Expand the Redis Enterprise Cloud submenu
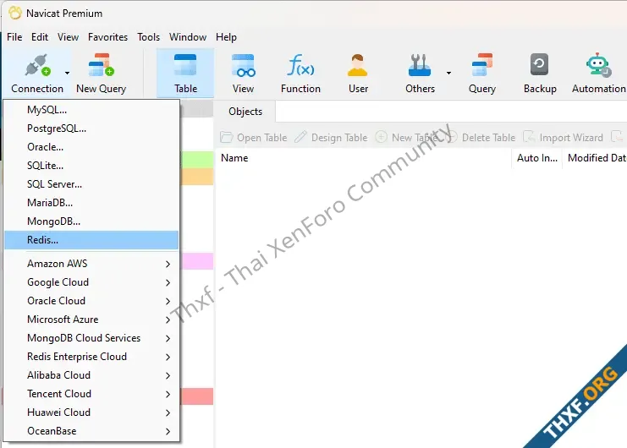Screen dimensions: 627x448 91,357
